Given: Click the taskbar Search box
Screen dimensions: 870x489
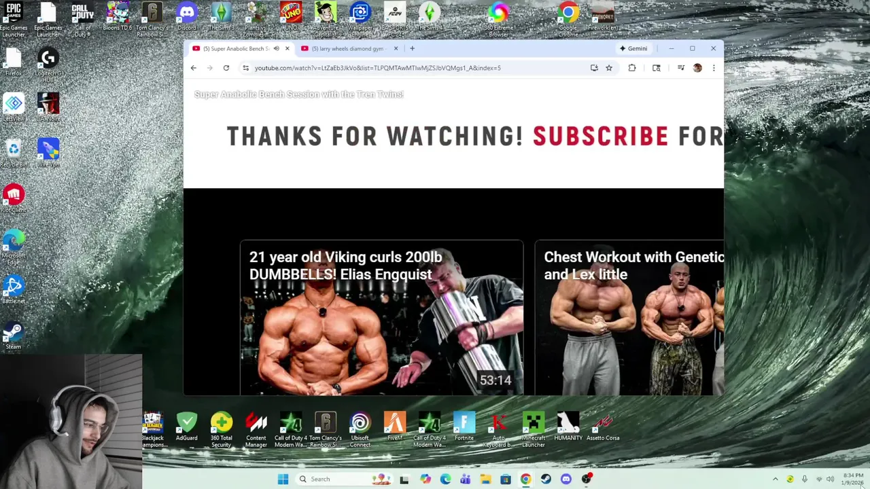Looking at the screenshot, I should pos(343,479).
